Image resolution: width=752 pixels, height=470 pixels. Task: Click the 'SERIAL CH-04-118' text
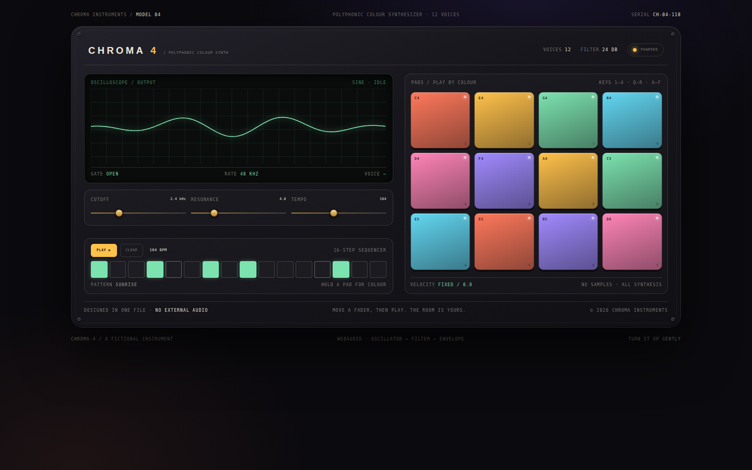click(x=656, y=15)
